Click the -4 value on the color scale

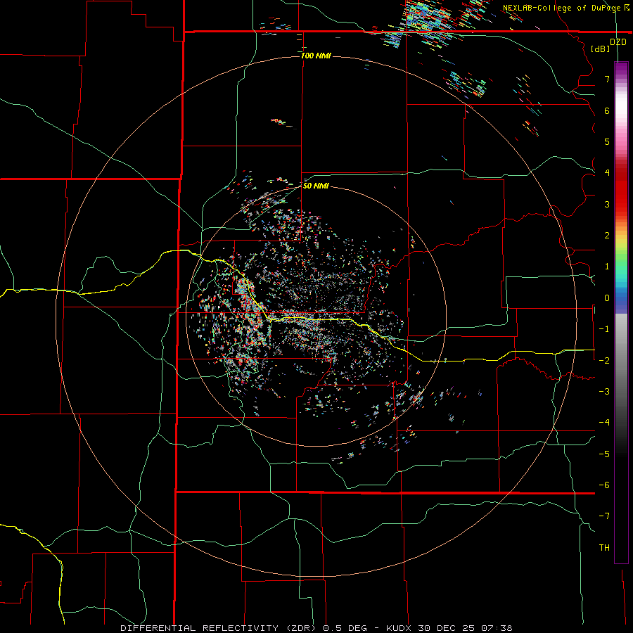(604, 423)
